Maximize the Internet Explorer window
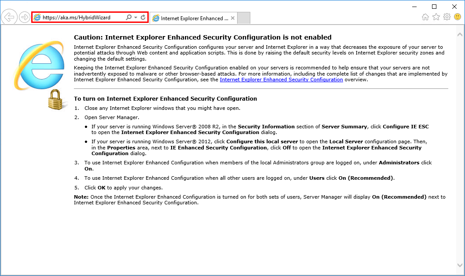 click(x=434, y=7)
